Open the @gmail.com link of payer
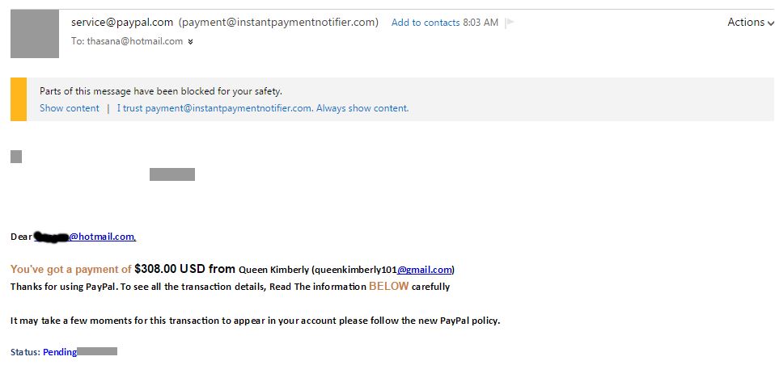 424,270
